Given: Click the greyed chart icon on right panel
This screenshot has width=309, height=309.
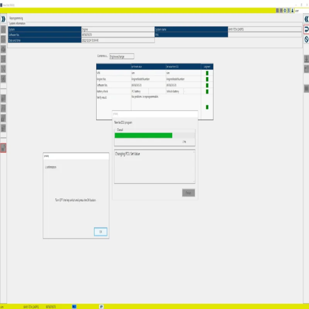Looking at the screenshot, I should (x=306, y=69).
